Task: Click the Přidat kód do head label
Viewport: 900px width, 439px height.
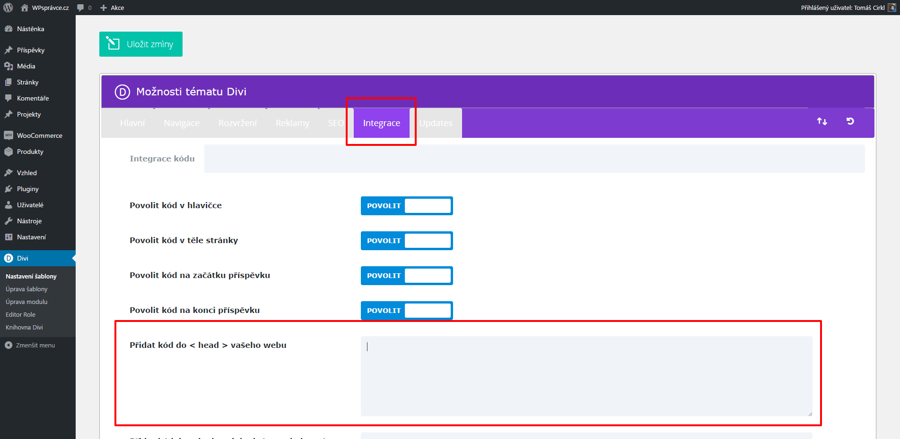Action: pos(208,345)
